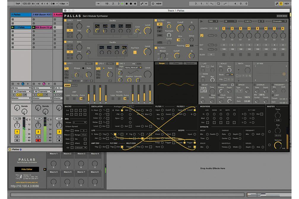The height and width of the screenshot is (199, 299).
Task: Click show/hide device arrow beside Hide Editor
Action: coord(45,169)
